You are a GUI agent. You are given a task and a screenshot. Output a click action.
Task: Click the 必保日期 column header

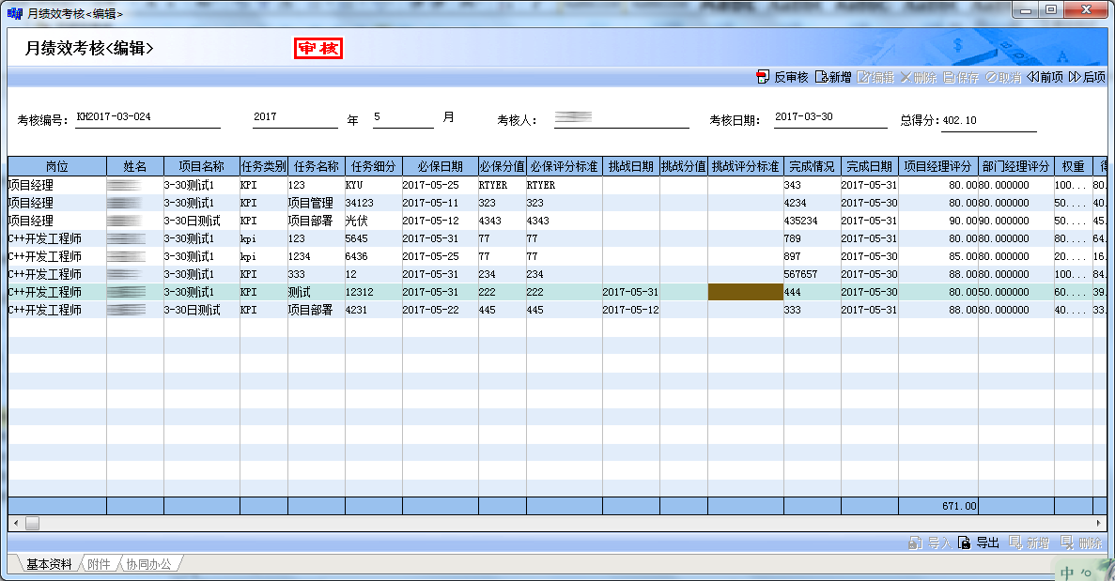click(440, 166)
